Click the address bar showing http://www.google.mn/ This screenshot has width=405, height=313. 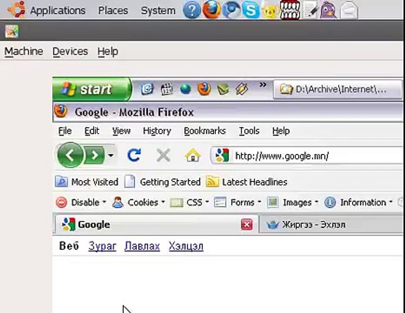(306, 156)
